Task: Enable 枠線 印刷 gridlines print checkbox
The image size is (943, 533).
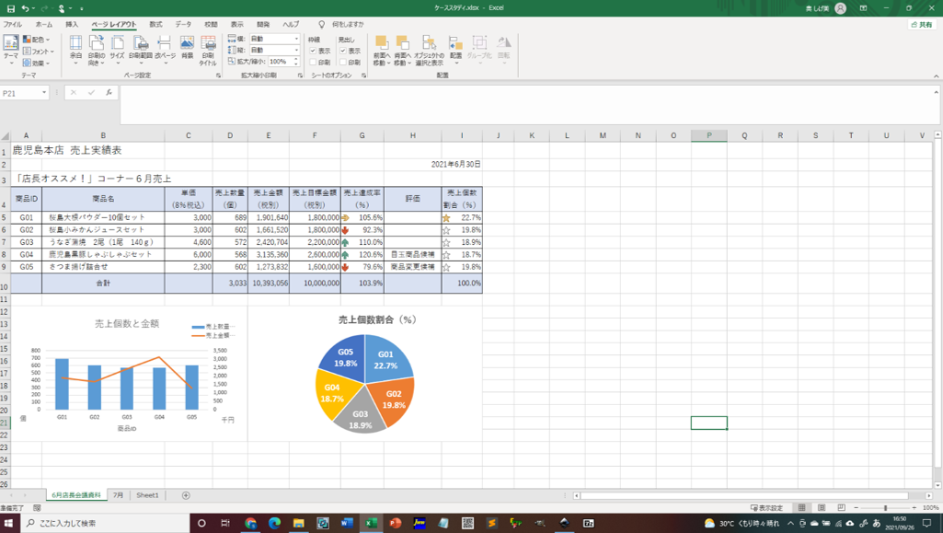Action: [314, 62]
